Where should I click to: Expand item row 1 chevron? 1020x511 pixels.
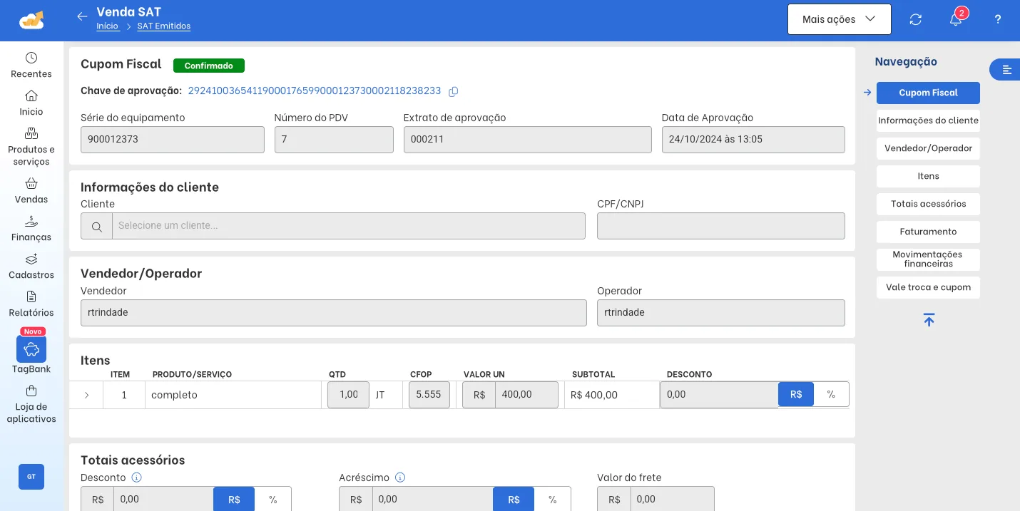86,395
